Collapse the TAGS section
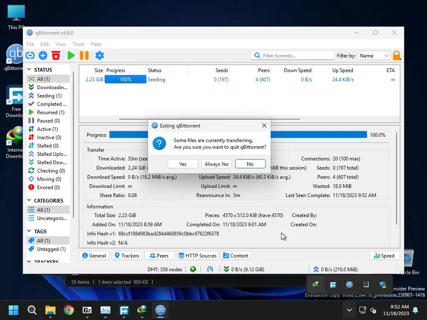 (x=29, y=231)
